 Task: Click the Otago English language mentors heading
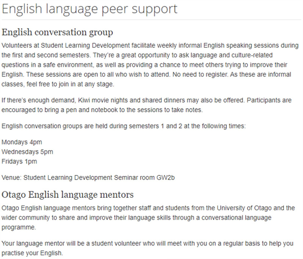pos(67,195)
